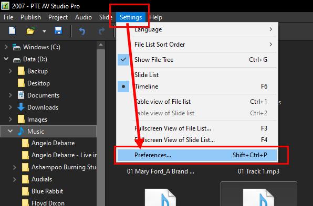Viewport: 313px width, 206px height.
Task: Click the Redo arrow icon
Action: [102, 31]
